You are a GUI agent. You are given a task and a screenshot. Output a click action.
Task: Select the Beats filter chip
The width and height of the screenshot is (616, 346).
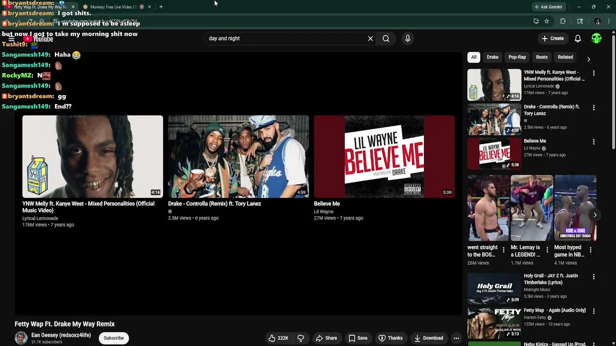click(541, 57)
